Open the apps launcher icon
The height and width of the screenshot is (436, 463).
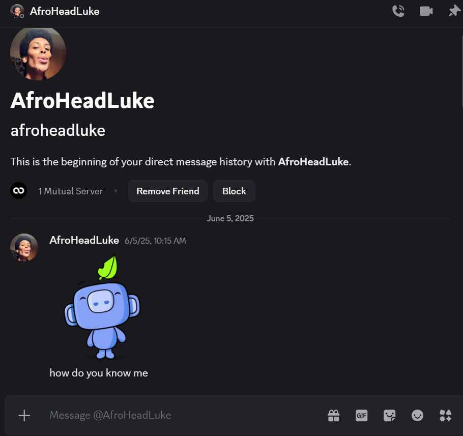445,415
